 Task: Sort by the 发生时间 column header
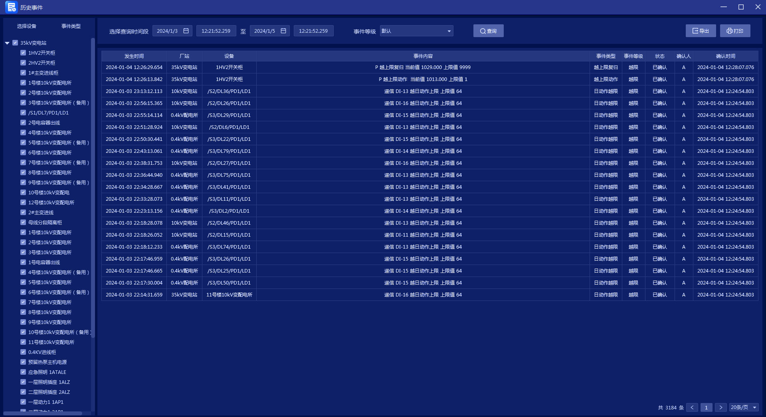pyautogui.click(x=134, y=56)
